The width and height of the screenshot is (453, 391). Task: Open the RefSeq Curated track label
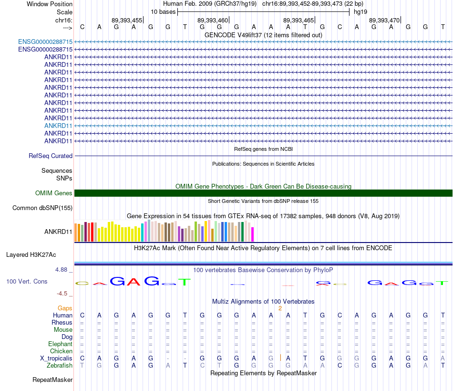51,156
